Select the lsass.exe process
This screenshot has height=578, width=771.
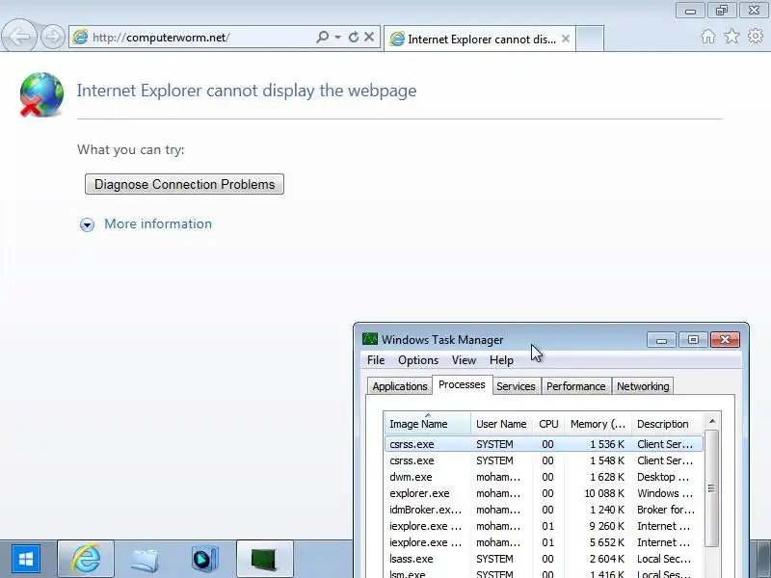point(544,559)
